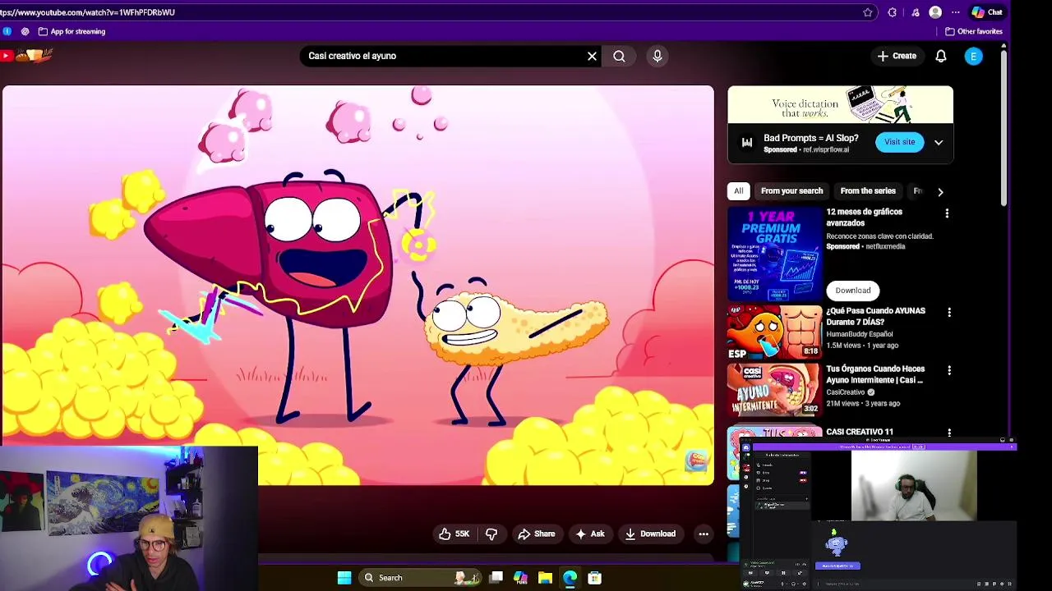This screenshot has height=591, width=1052.
Task: Click the webcam feed in the Discord window
Action: tap(914, 486)
